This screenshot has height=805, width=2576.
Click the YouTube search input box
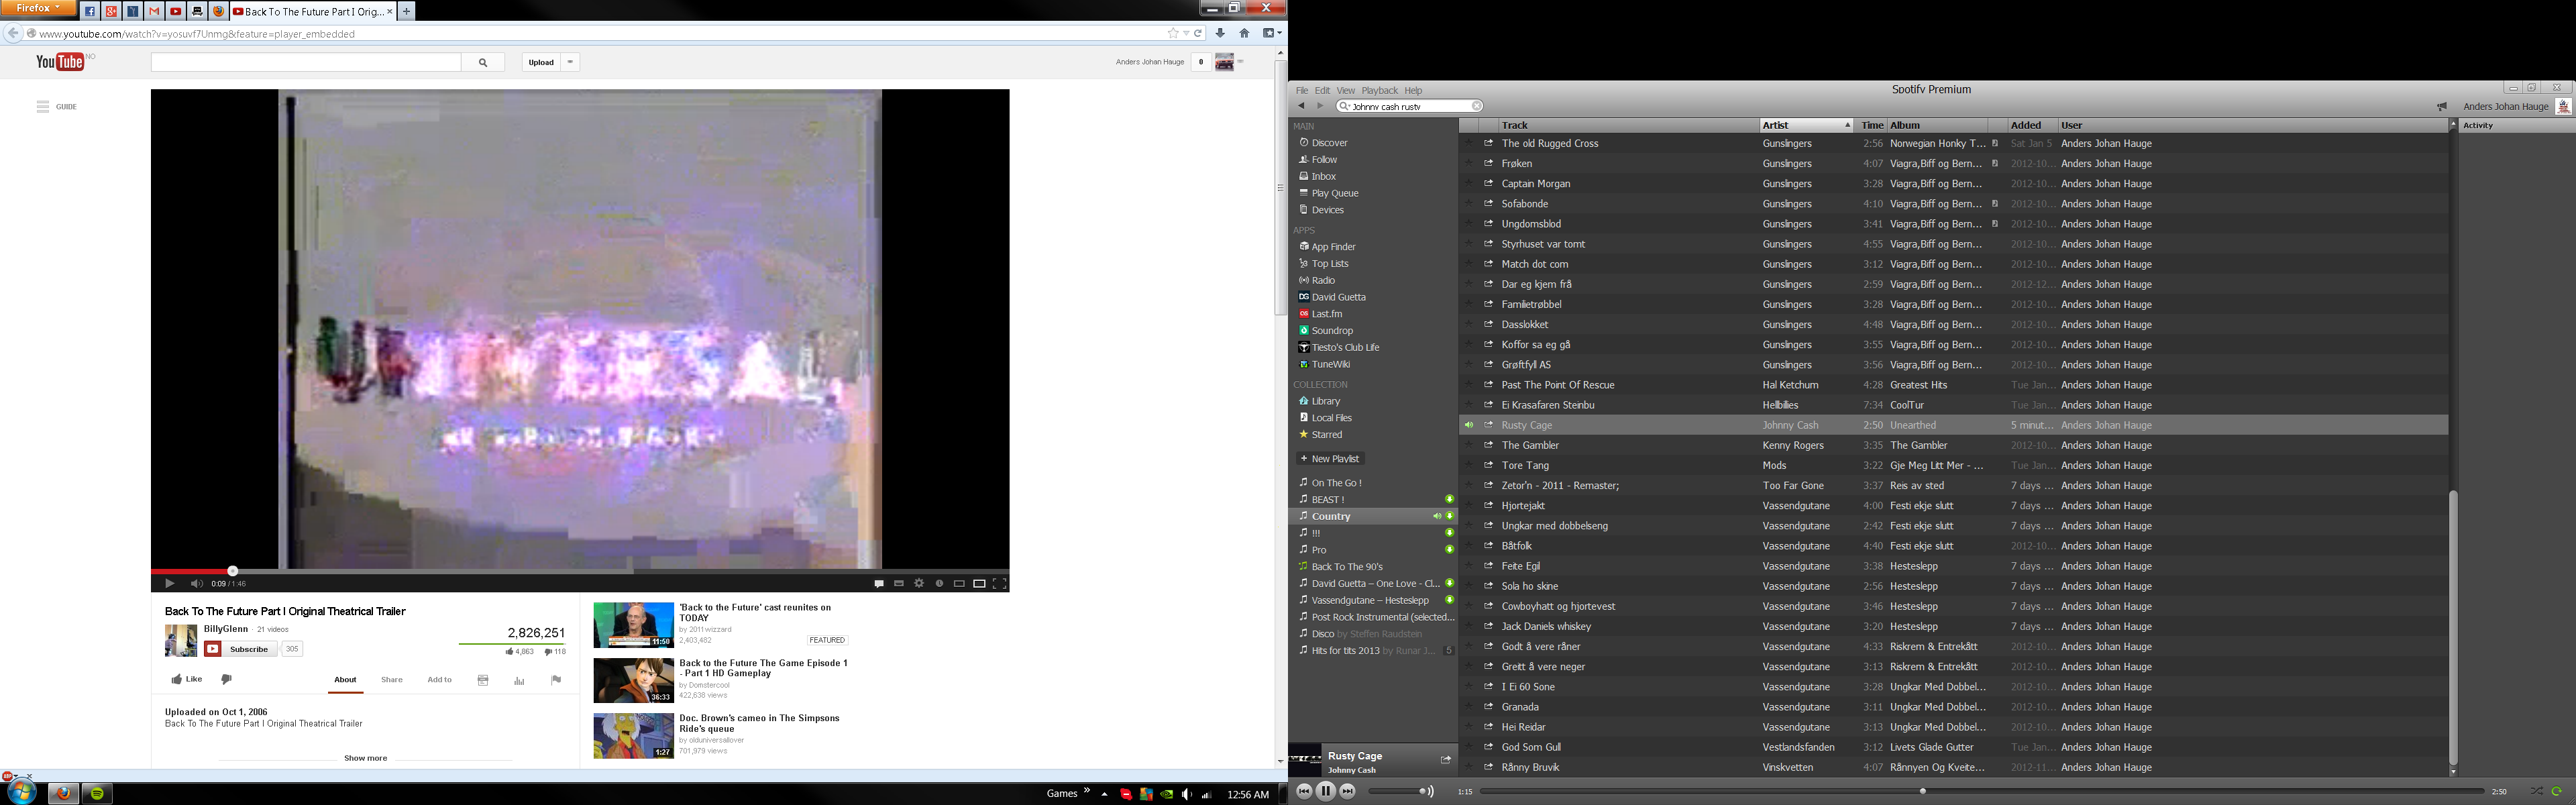coord(306,62)
